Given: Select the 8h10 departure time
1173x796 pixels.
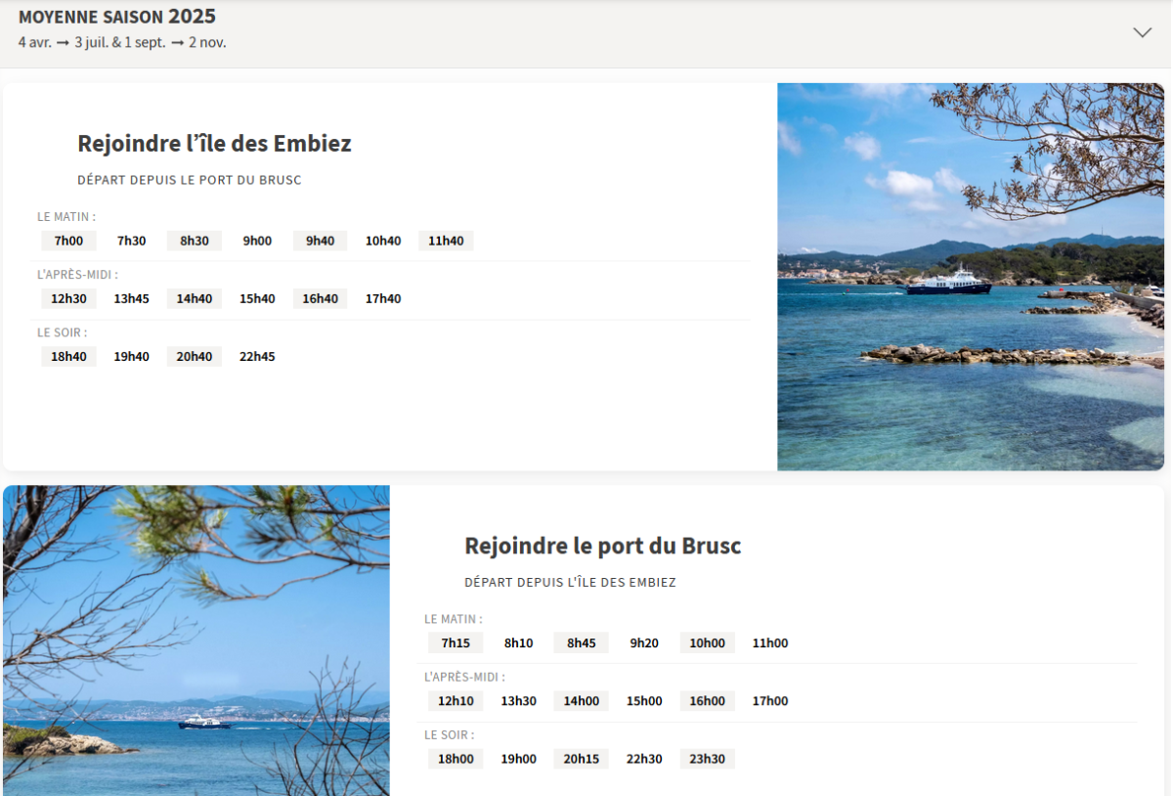Looking at the screenshot, I should point(519,642).
